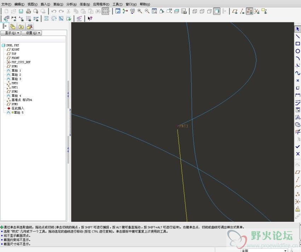Toggle sketch grid display
This screenshot has height=252, width=301.
pos(29,18)
